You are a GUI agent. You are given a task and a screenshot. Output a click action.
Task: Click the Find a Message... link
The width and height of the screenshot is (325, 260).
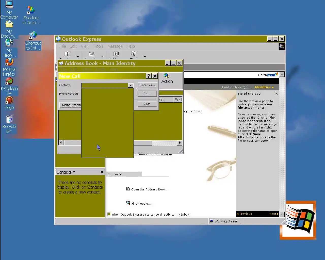click(x=236, y=87)
